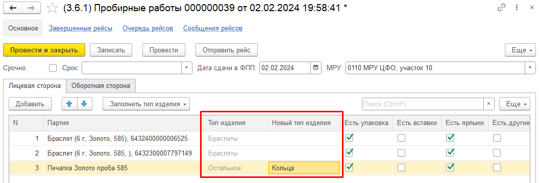Click Браслеты type cell in row 2
The image size is (539, 183).
tap(236, 153)
